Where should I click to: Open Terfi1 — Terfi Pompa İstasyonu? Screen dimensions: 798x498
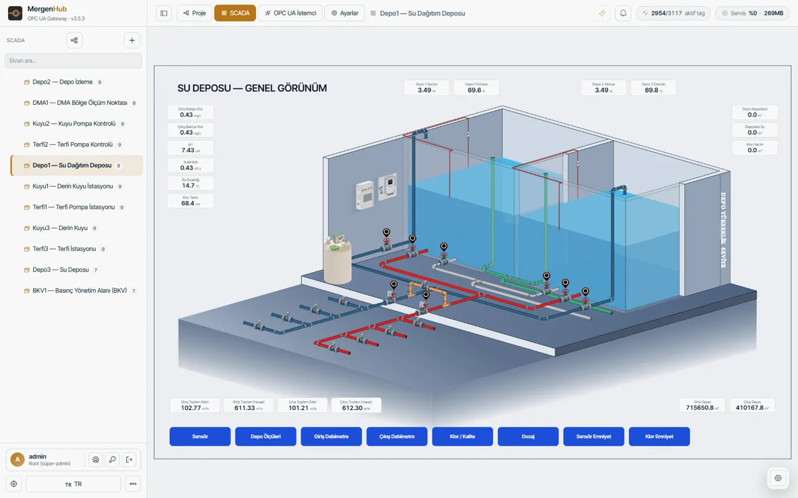point(77,207)
